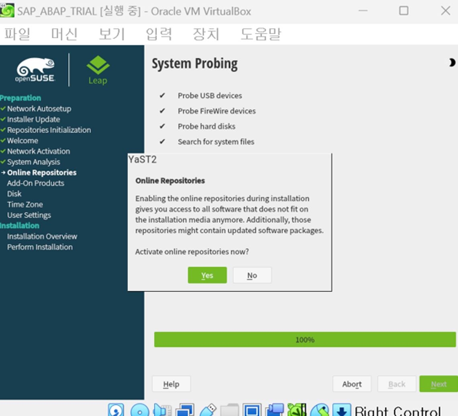Select Online Repositories step

pyautogui.click(x=42, y=173)
